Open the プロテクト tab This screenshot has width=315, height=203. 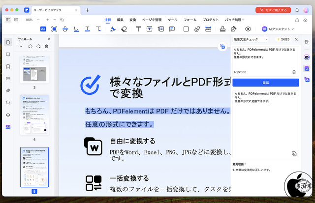click(211, 20)
